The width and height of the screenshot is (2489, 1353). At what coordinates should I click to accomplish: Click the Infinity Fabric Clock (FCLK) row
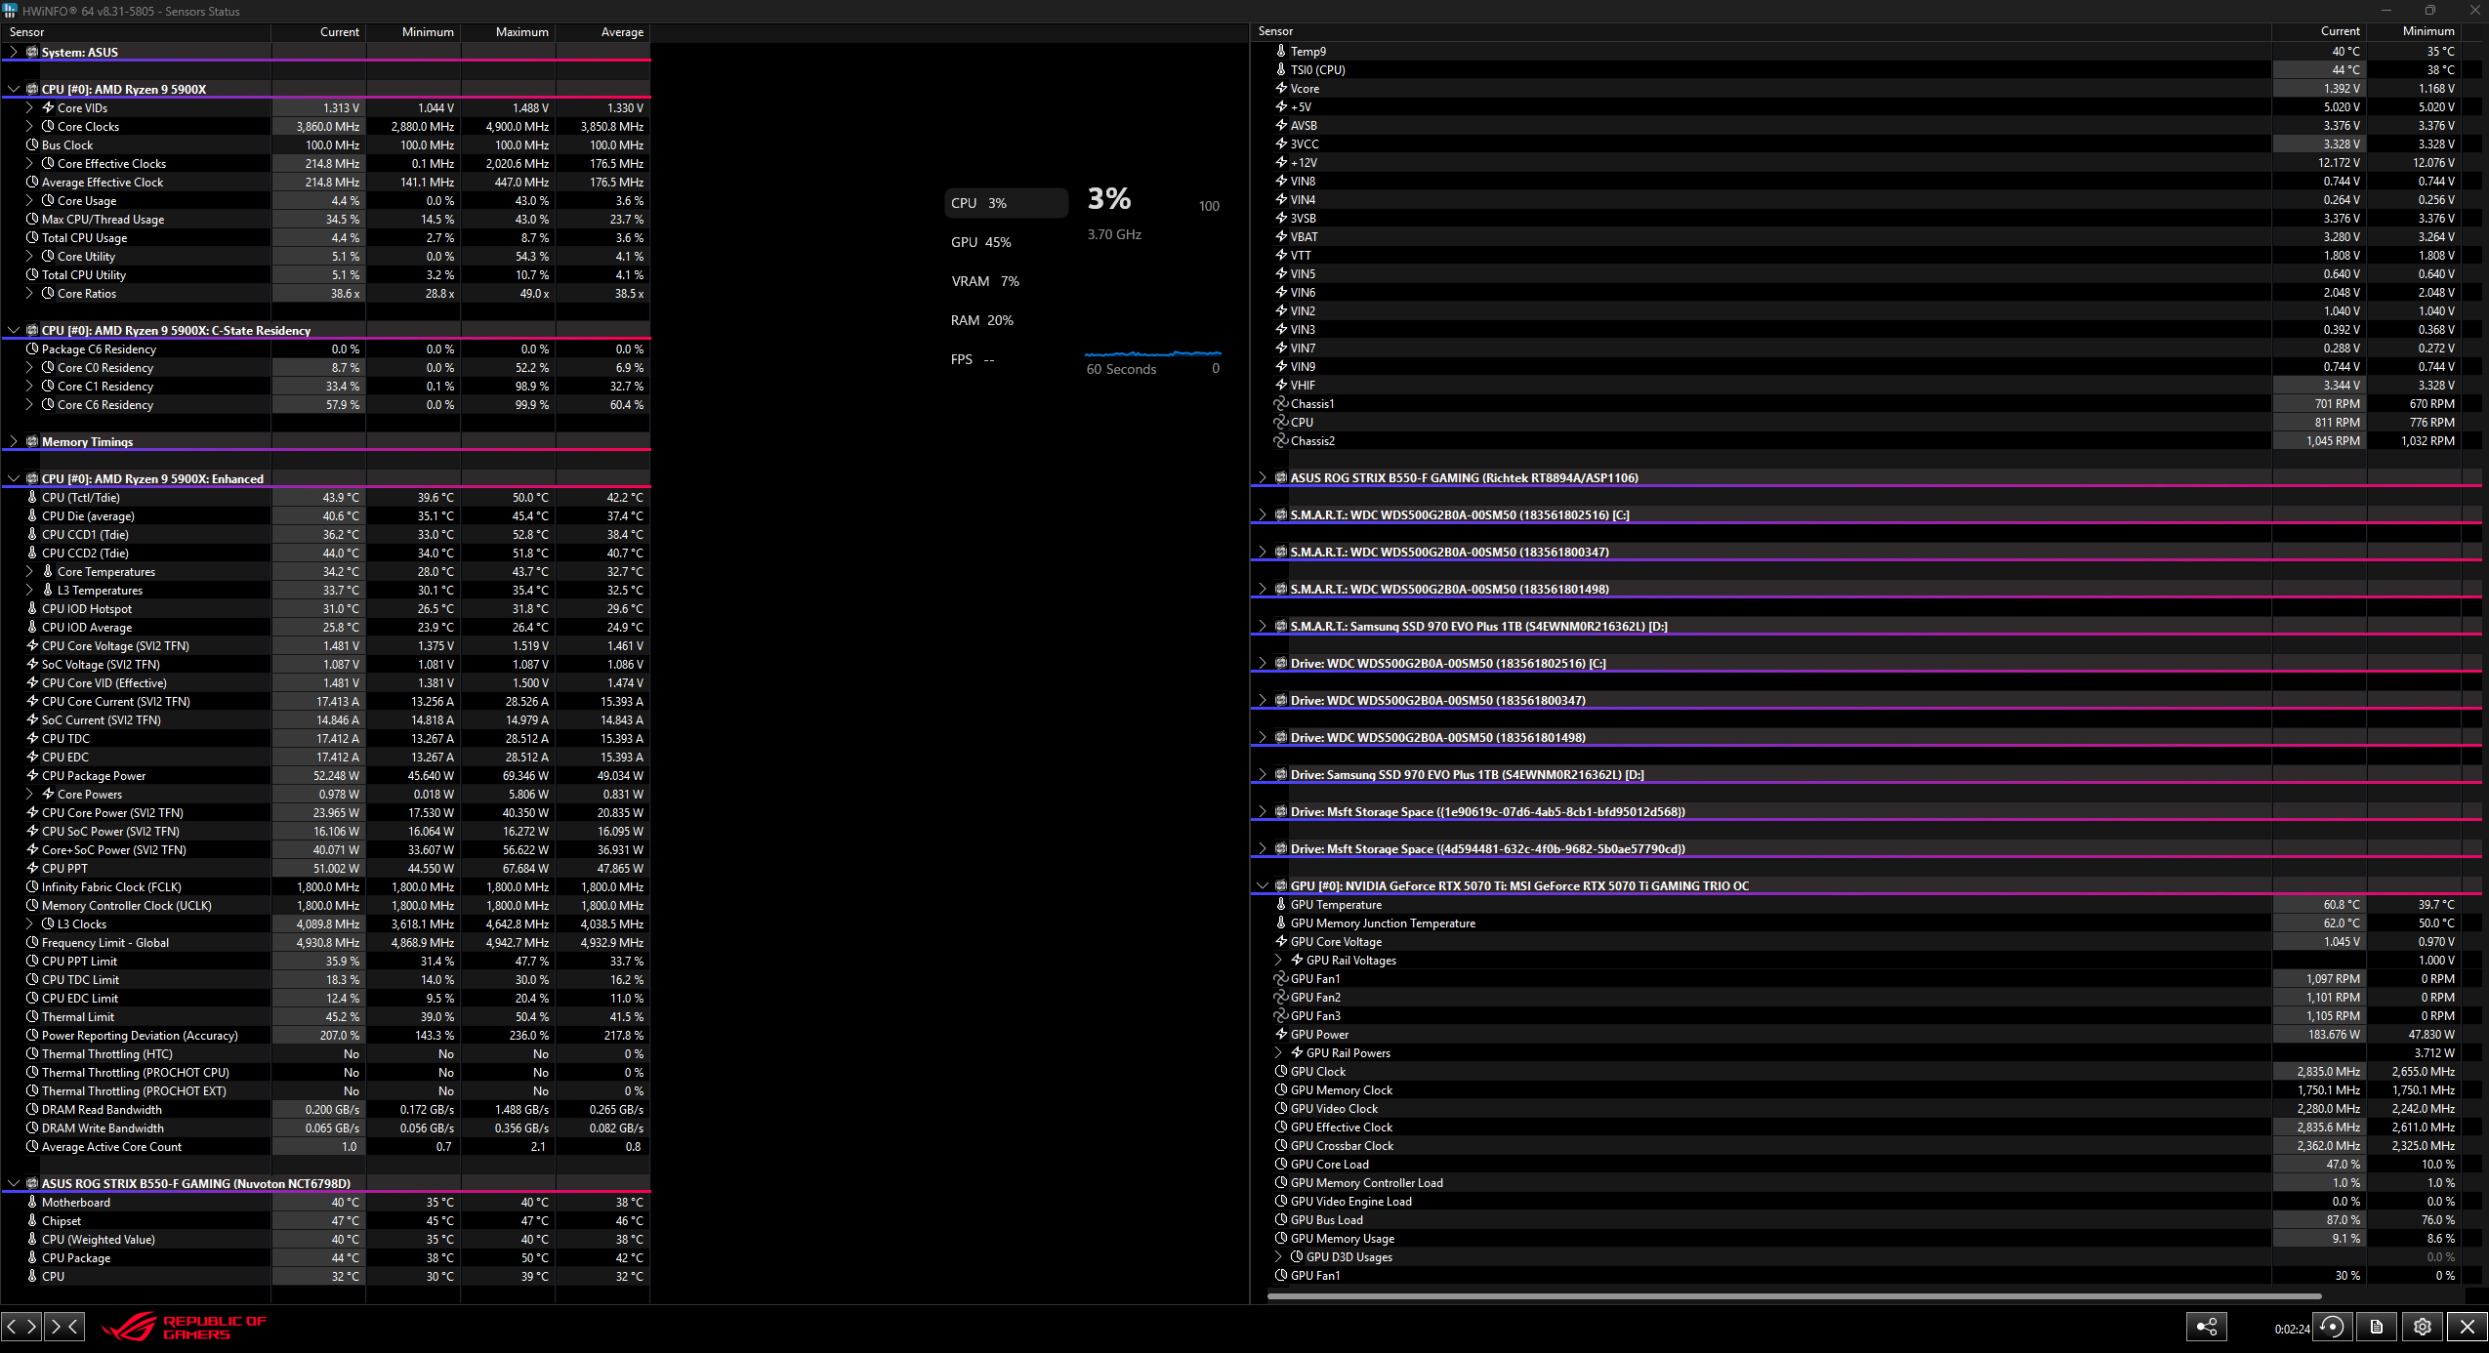coord(326,886)
